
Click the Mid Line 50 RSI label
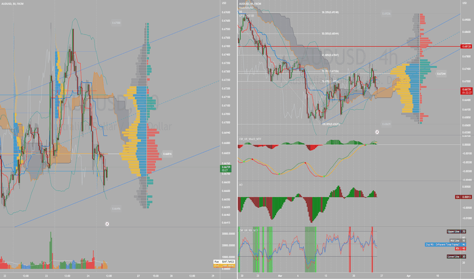click(458, 240)
